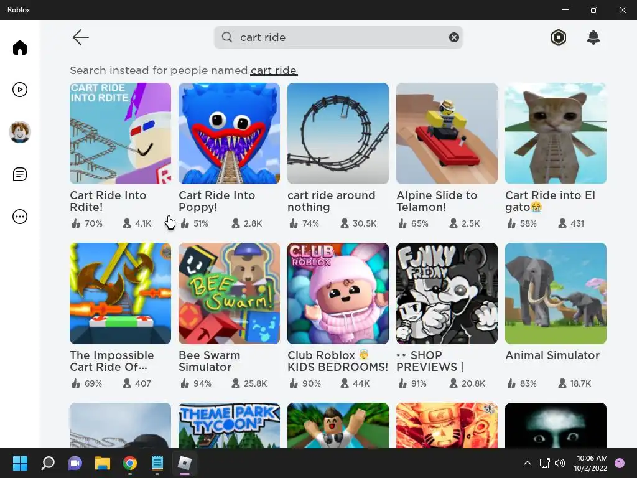This screenshot has width=637, height=478.
Task: Click thumbs-up icon beside 91%
Action: (x=402, y=383)
